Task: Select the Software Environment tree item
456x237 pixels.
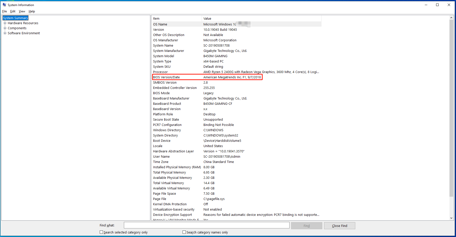Action: 24,33
